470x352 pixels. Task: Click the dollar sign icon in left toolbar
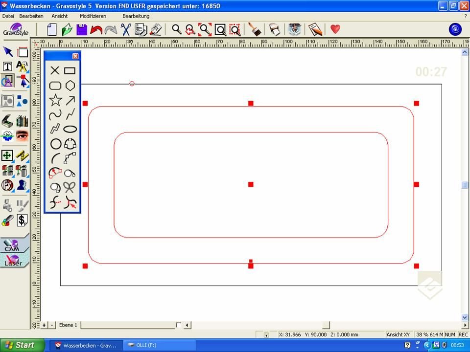[x=22, y=220]
